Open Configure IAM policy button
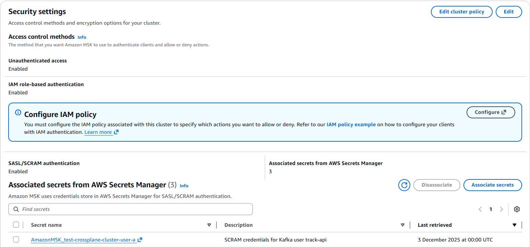This screenshot has height=247, width=530. coord(491,112)
